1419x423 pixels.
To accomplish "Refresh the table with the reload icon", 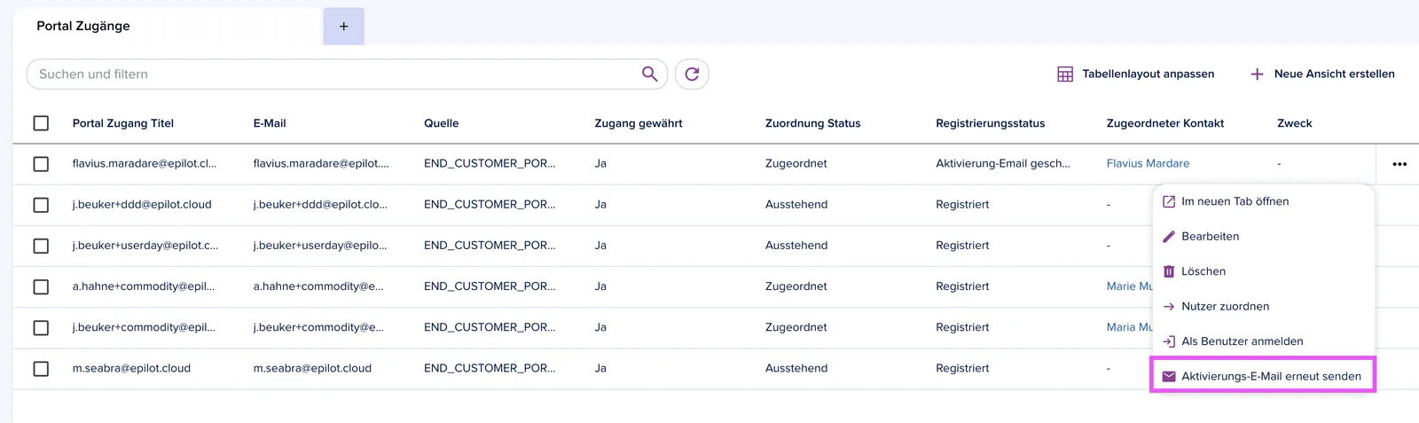I will (692, 74).
